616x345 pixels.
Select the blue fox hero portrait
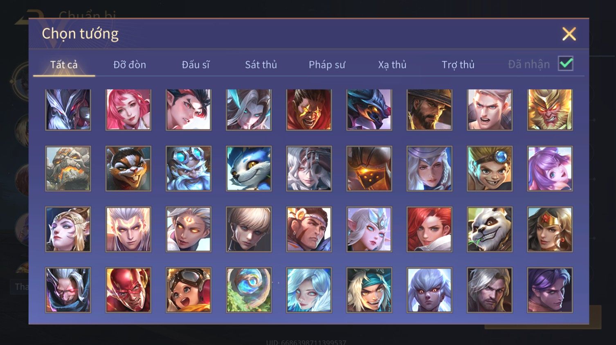point(249,168)
